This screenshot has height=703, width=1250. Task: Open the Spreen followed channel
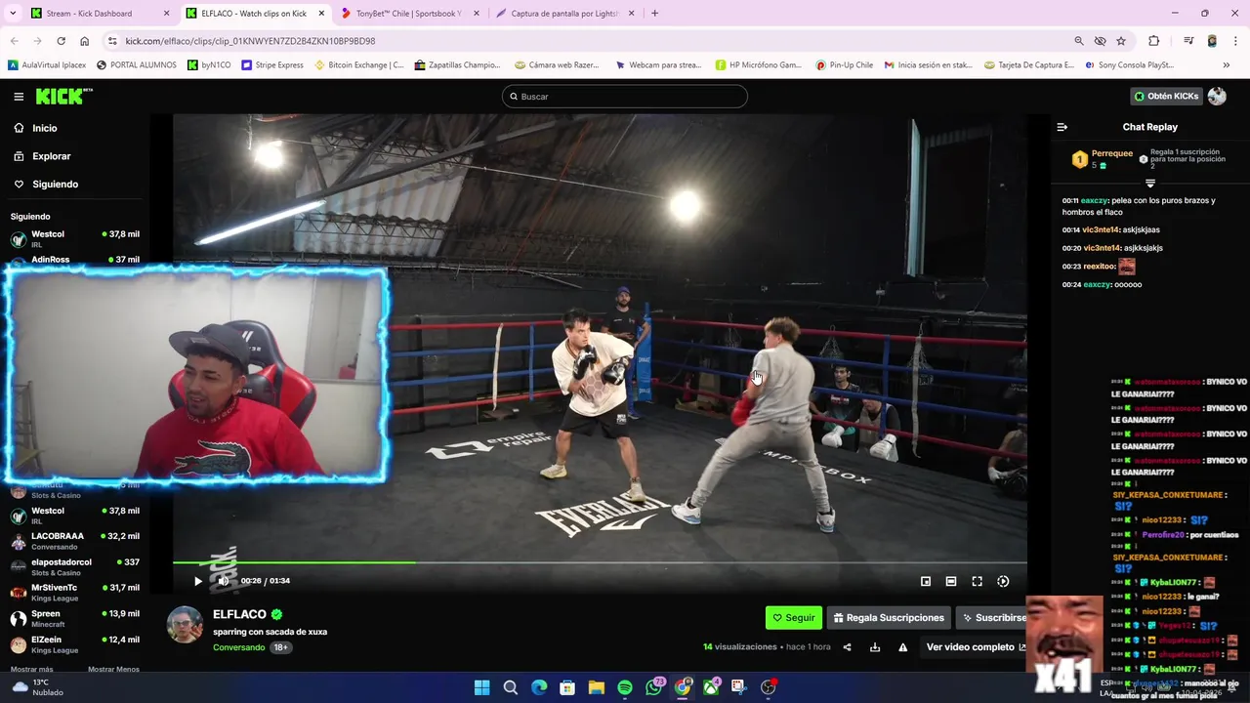(74, 618)
